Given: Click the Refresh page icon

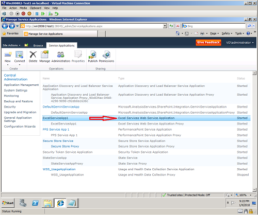Looking at the screenshot, I should [171, 26].
